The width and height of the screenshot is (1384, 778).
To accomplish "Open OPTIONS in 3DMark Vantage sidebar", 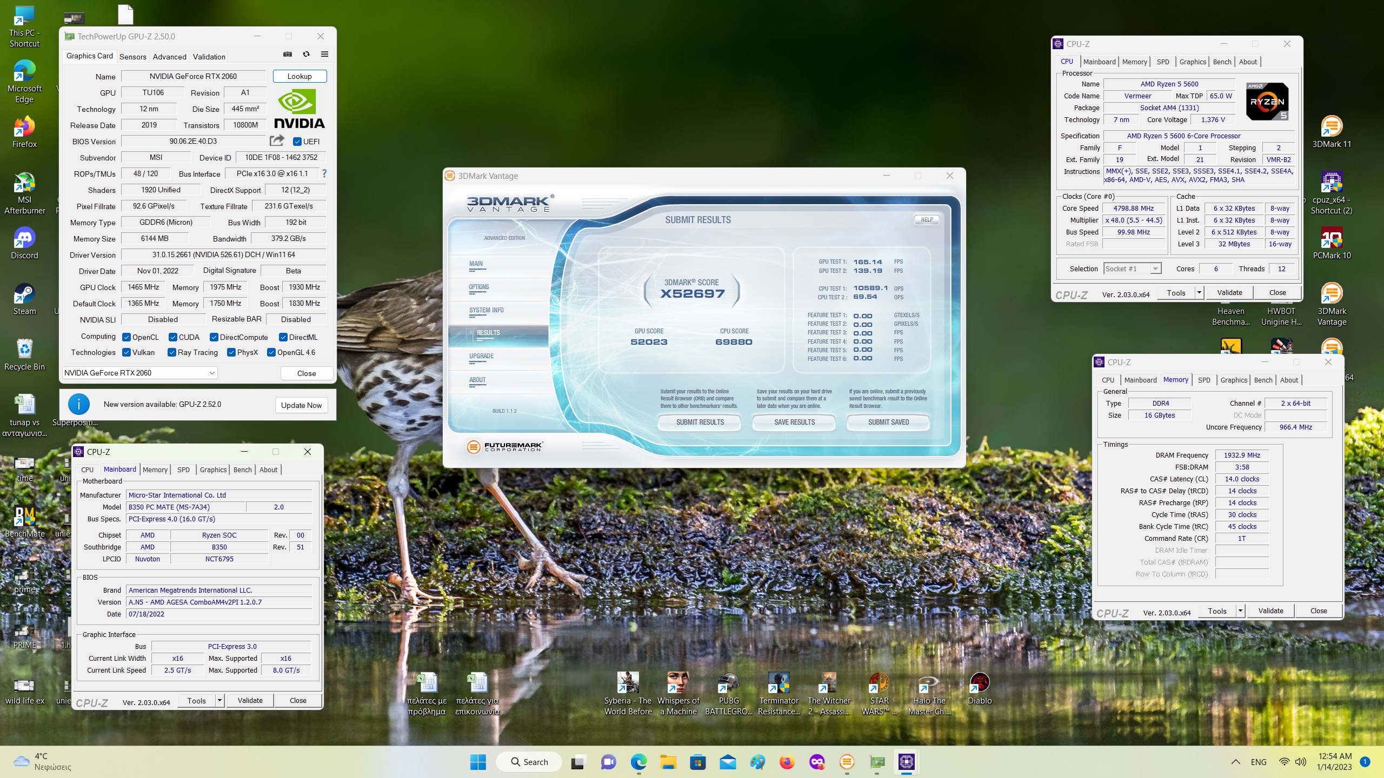I will click(x=478, y=287).
